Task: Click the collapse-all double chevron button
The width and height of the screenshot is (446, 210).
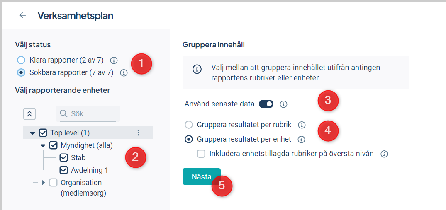Action: (29, 114)
